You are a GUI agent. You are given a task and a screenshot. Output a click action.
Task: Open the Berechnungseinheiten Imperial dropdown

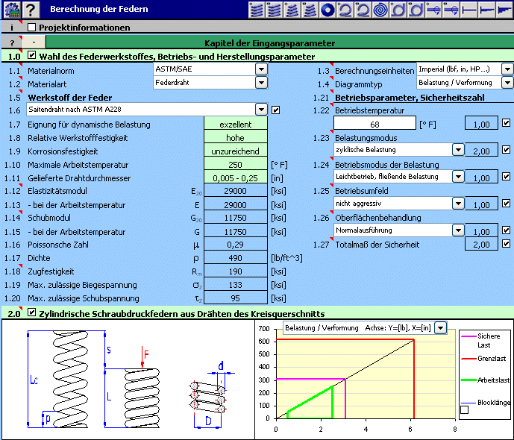[x=507, y=69]
